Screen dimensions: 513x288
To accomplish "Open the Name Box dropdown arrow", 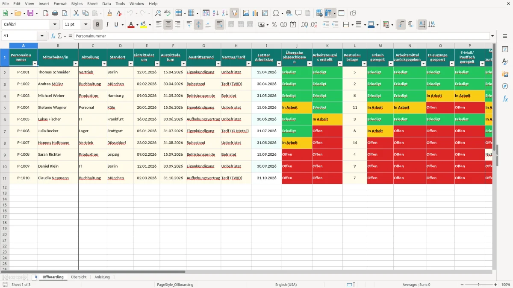I will (x=42, y=36).
